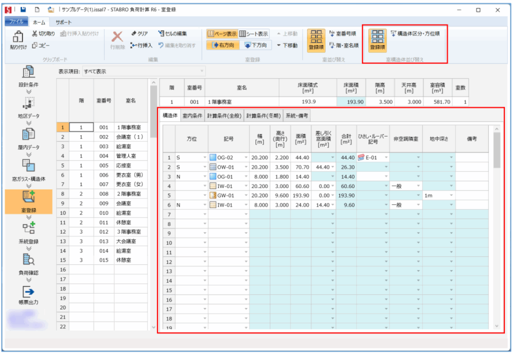Viewport: 512px width, 353px height.
Task: Click 室番号順 sort button
Action: (x=343, y=34)
